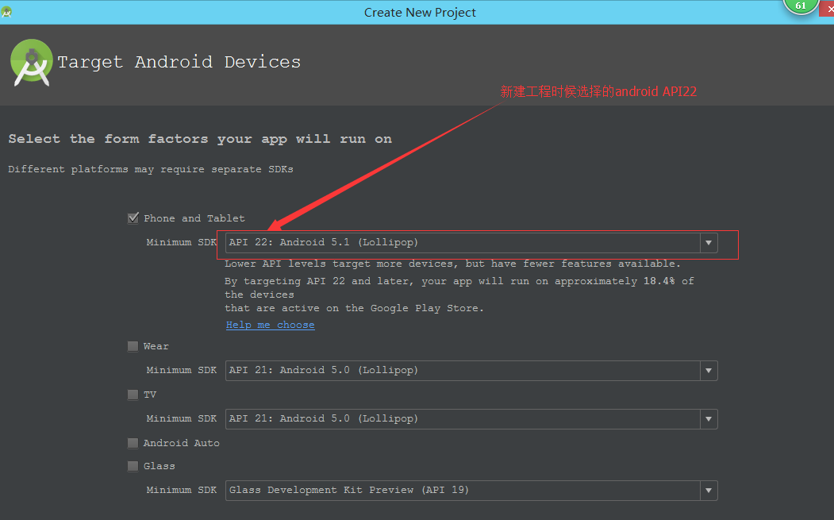The height and width of the screenshot is (520, 834).
Task: Enable the Android Auto checkbox
Action: pyautogui.click(x=133, y=443)
